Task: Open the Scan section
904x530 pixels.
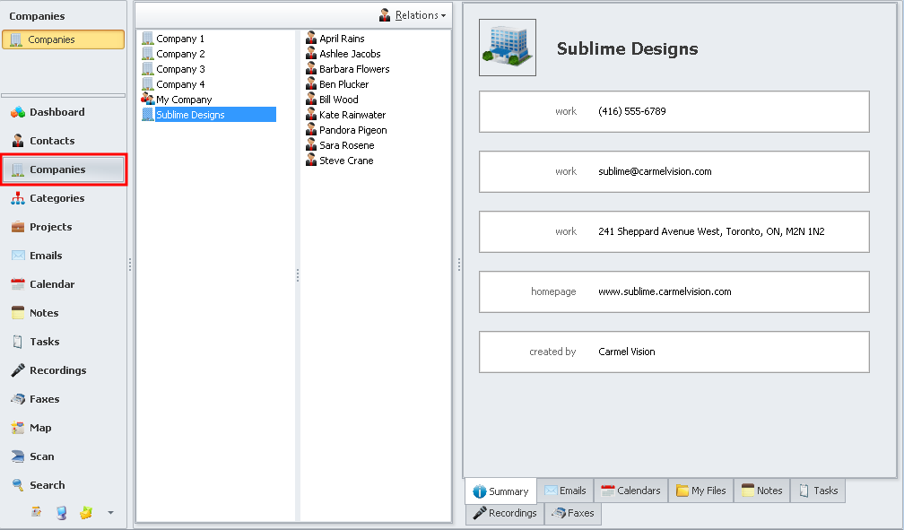Action: coord(41,456)
